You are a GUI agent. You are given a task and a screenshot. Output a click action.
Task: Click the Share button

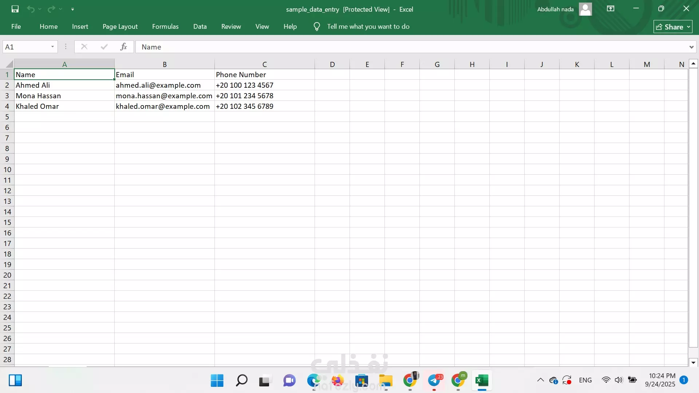(x=669, y=27)
